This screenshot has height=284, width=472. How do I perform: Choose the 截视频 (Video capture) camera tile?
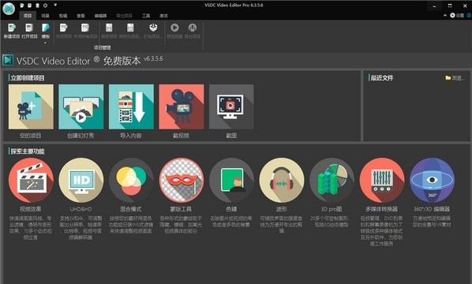[182, 106]
